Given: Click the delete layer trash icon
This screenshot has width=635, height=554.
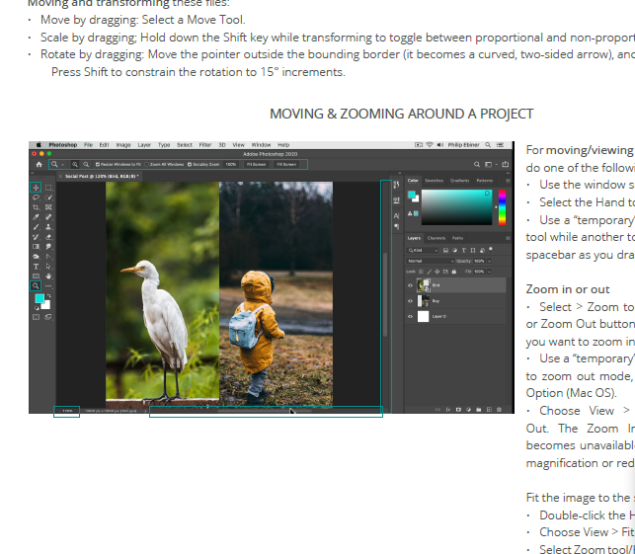Looking at the screenshot, I should 499,410.
